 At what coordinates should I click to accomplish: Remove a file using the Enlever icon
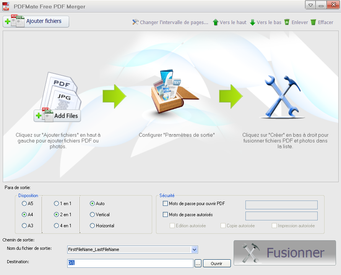[286, 22]
